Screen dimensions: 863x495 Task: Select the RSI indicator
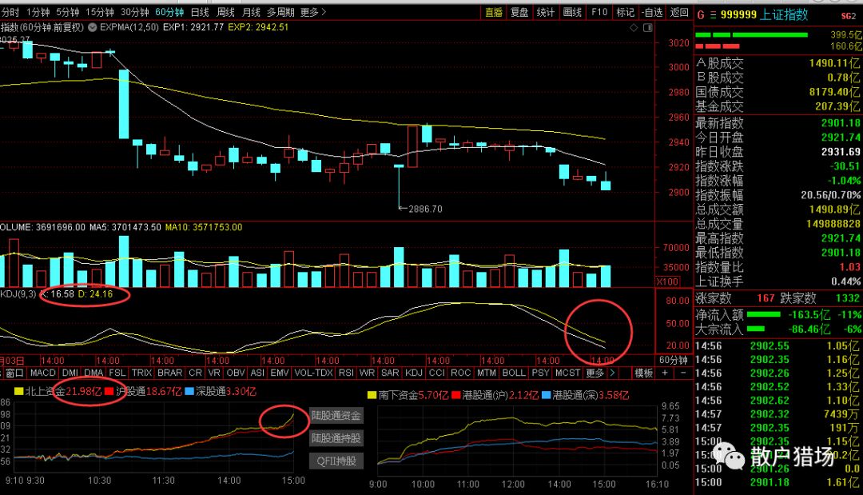click(x=346, y=373)
